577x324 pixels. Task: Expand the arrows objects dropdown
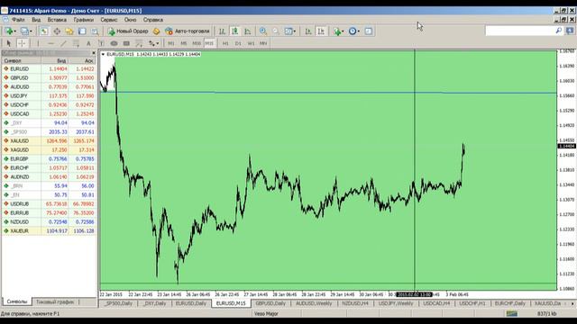(158, 43)
